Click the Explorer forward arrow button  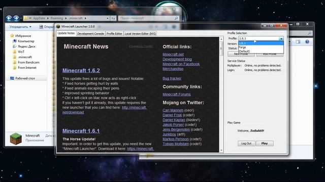[16, 18]
